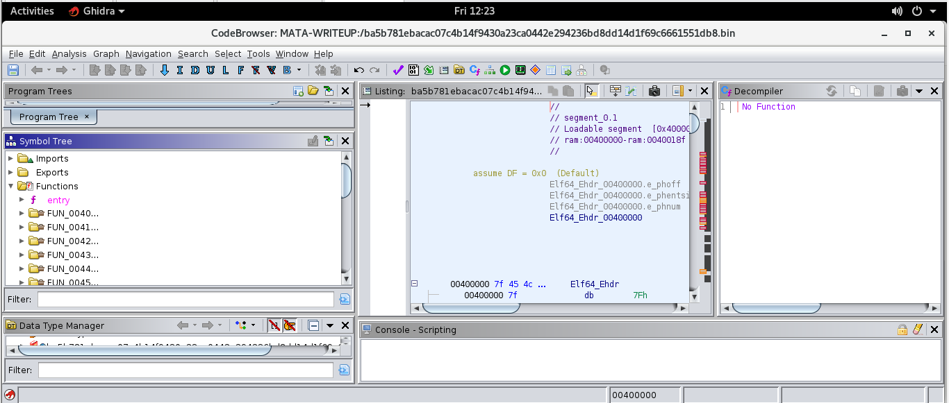Viewport: 949px width, 403px height.
Task: Collapse all data types with the minus icon
Action: coord(313,325)
